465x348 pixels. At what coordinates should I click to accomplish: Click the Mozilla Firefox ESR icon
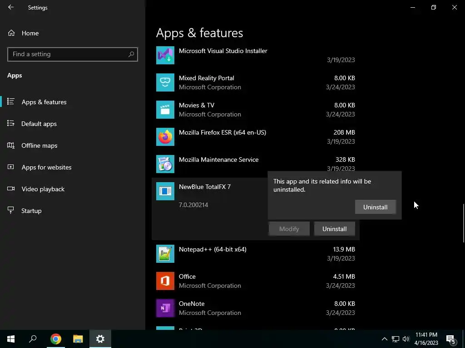point(165,137)
